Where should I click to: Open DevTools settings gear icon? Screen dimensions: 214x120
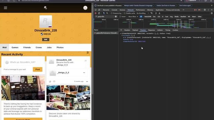coord(205,10)
